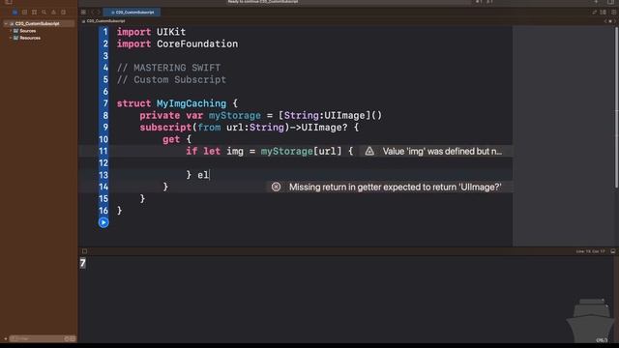The image size is (619, 348).
Task: Click the plus button in the top toolbar
Action: coord(596,2)
